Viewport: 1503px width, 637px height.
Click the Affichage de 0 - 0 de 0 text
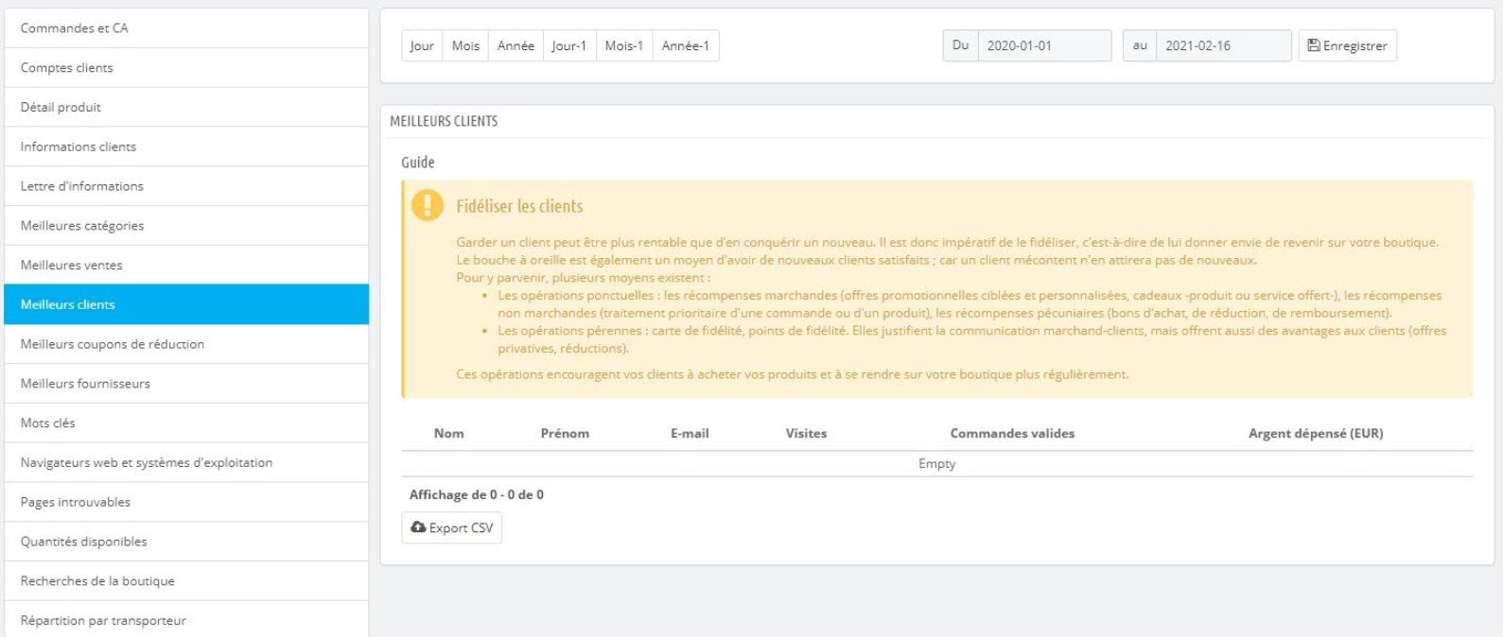[x=477, y=494]
